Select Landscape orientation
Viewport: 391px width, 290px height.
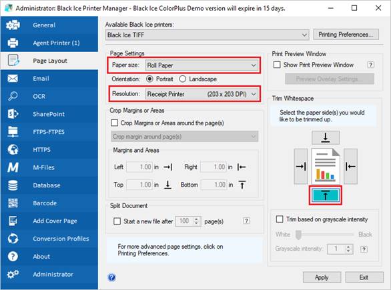point(183,79)
